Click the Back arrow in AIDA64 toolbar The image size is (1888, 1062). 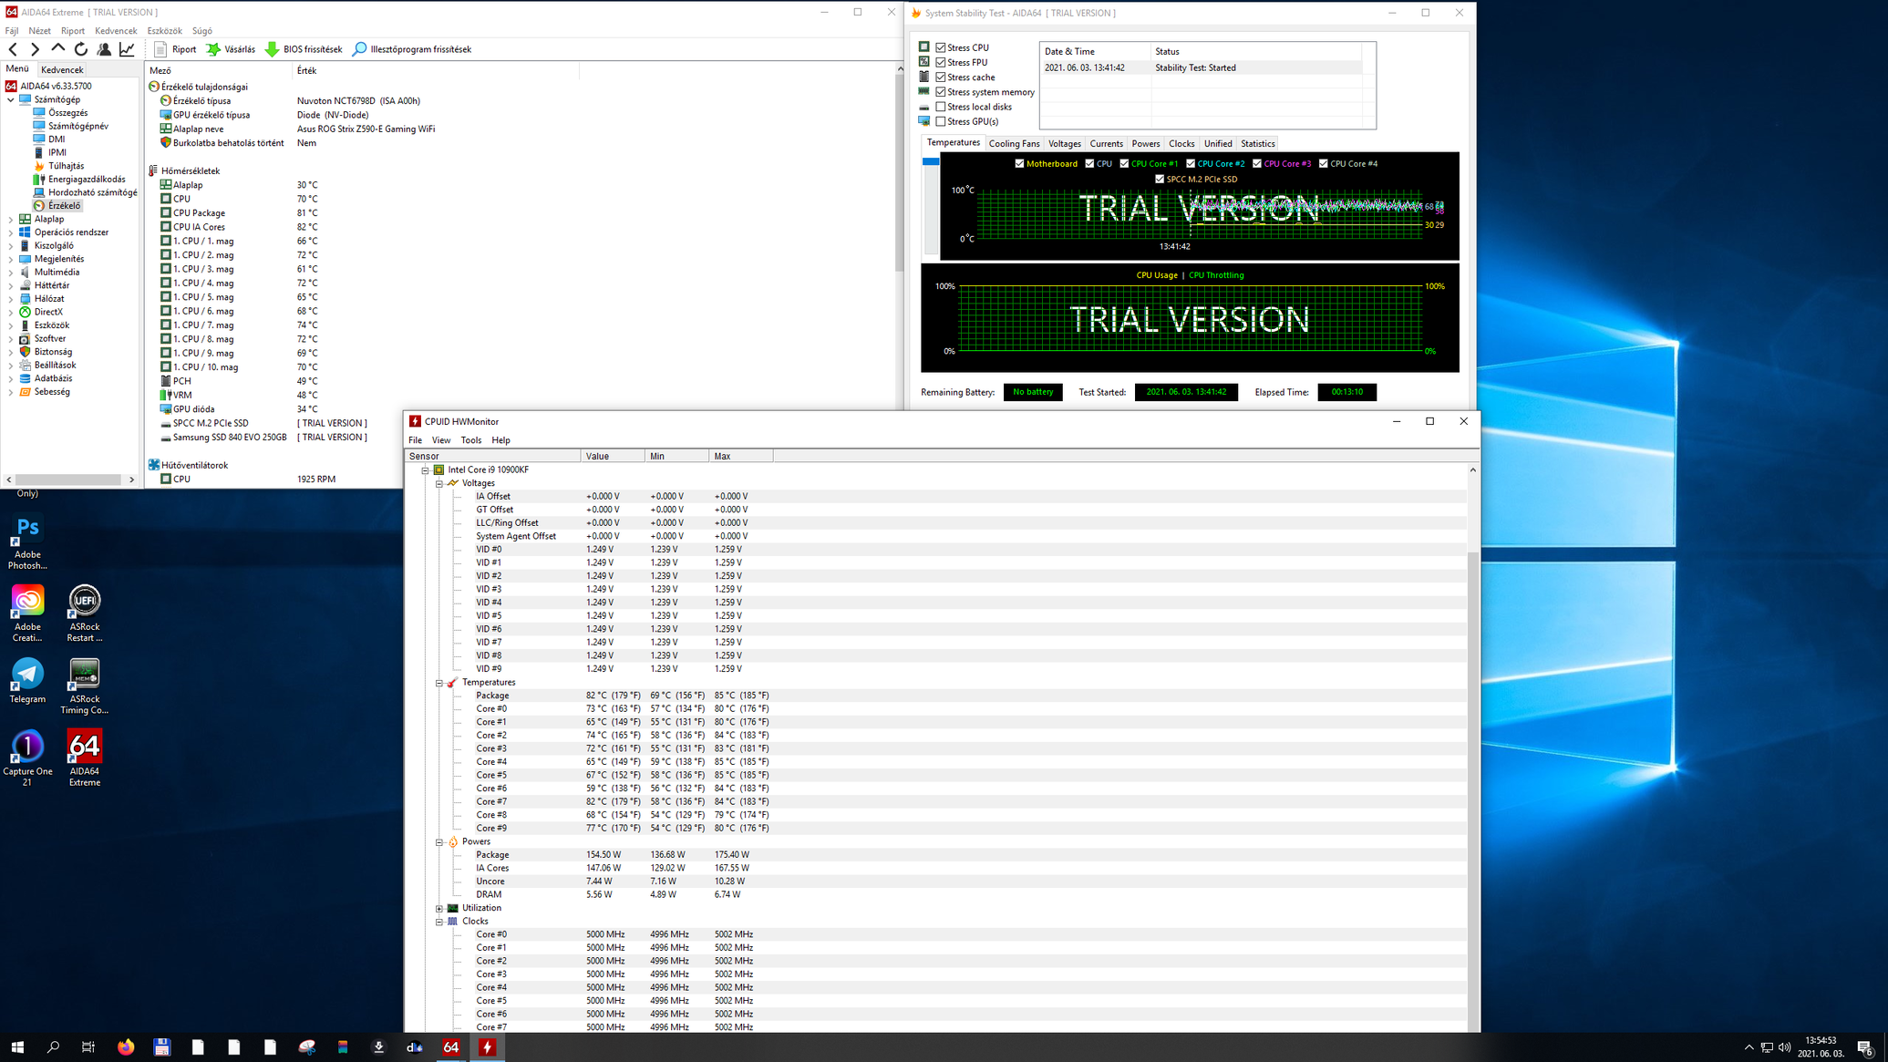13,49
